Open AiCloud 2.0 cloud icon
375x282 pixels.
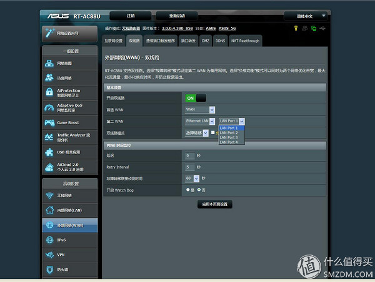click(x=49, y=167)
